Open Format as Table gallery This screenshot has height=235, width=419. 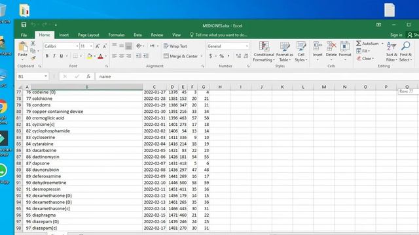pyautogui.click(x=285, y=52)
